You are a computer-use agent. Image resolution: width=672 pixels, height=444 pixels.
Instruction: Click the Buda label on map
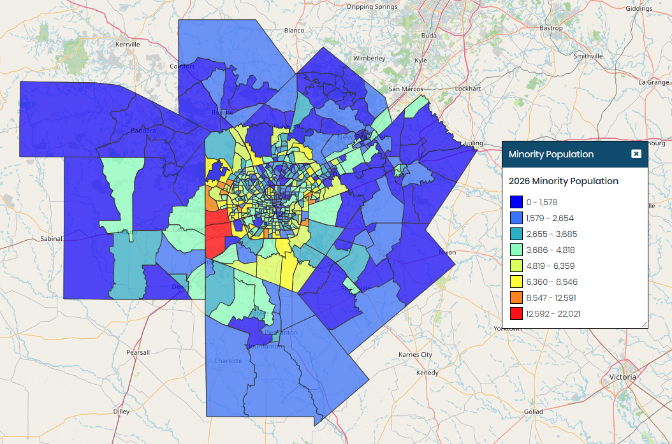click(429, 36)
